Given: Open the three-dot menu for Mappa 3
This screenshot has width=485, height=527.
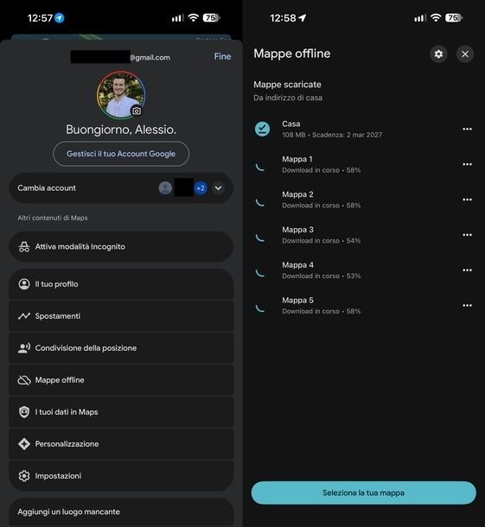Looking at the screenshot, I should (467, 235).
